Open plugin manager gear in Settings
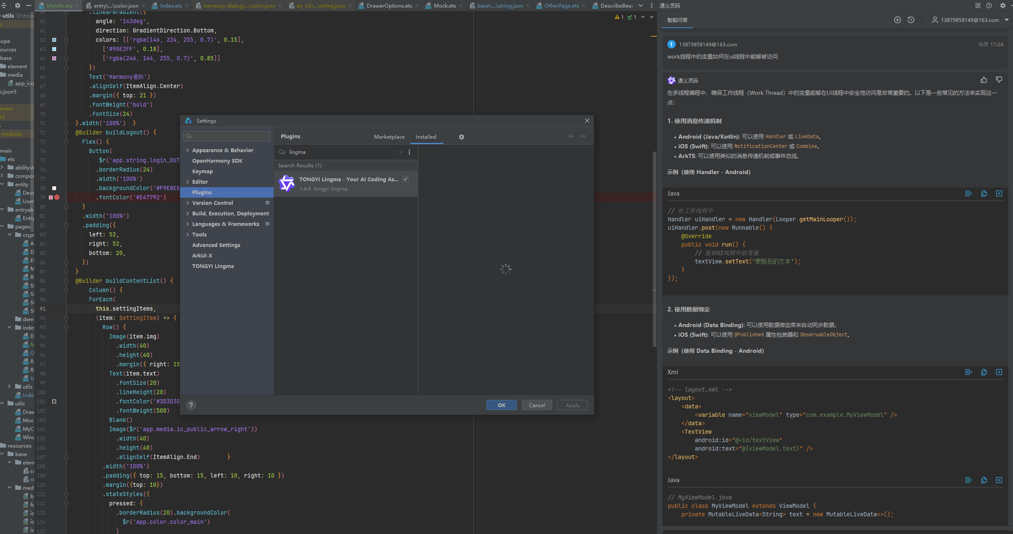Screen dimensions: 1013x534 [x=462, y=137]
